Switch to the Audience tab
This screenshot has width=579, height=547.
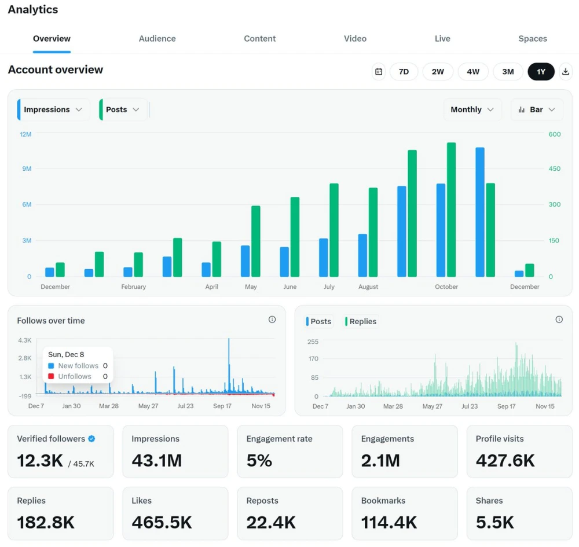click(x=157, y=39)
